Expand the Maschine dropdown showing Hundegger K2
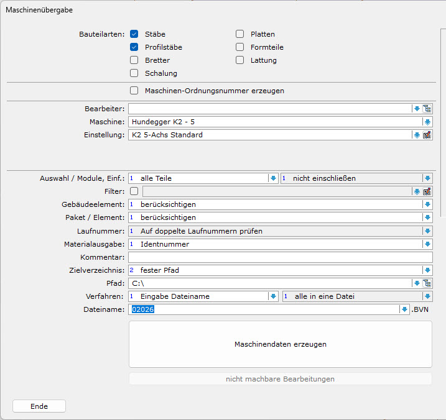The image size is (446, 420). pyautogui.click(x=427, y=122)
